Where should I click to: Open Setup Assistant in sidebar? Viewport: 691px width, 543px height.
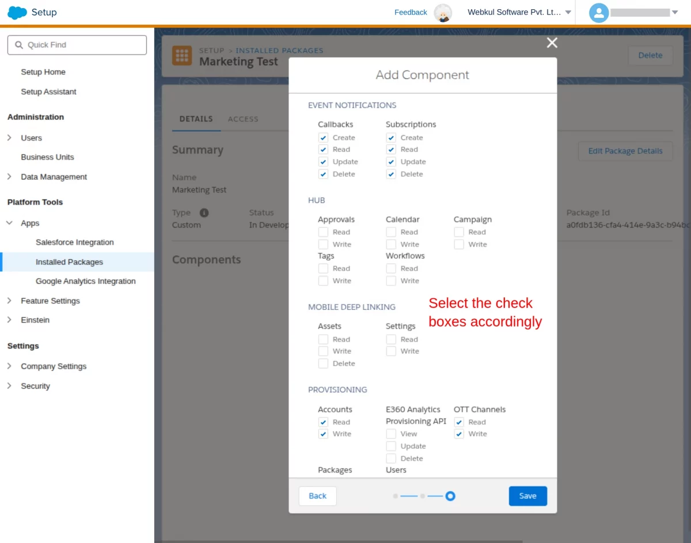pos(48,92)
